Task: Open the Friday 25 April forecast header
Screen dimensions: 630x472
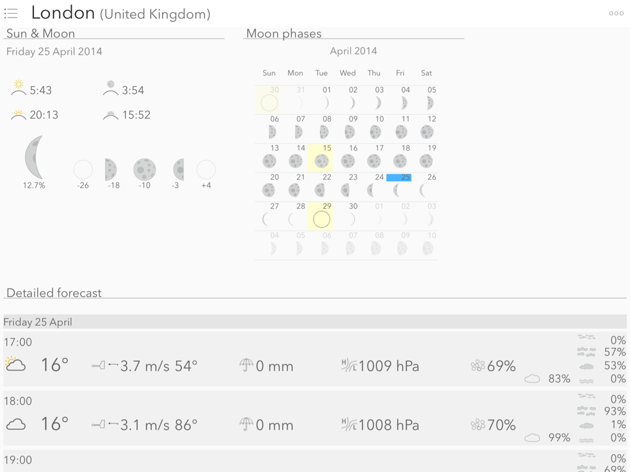Action: 38,322
